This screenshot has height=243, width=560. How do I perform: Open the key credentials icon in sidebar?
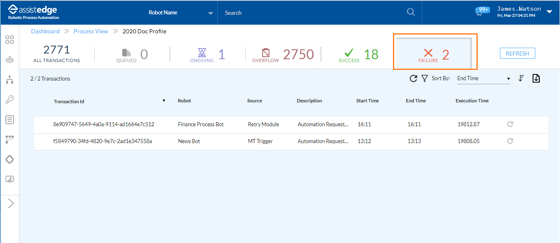9,100
